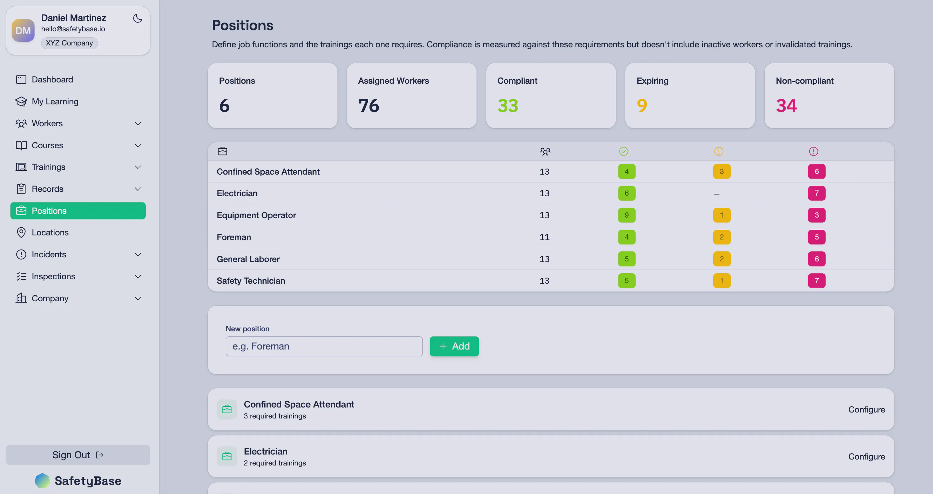Click the Workers people icon in sidebar

[21, 123]
